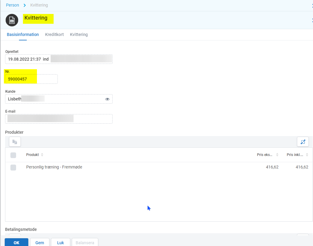
Task: Open the Kreditkort tab
Action: 54,34
